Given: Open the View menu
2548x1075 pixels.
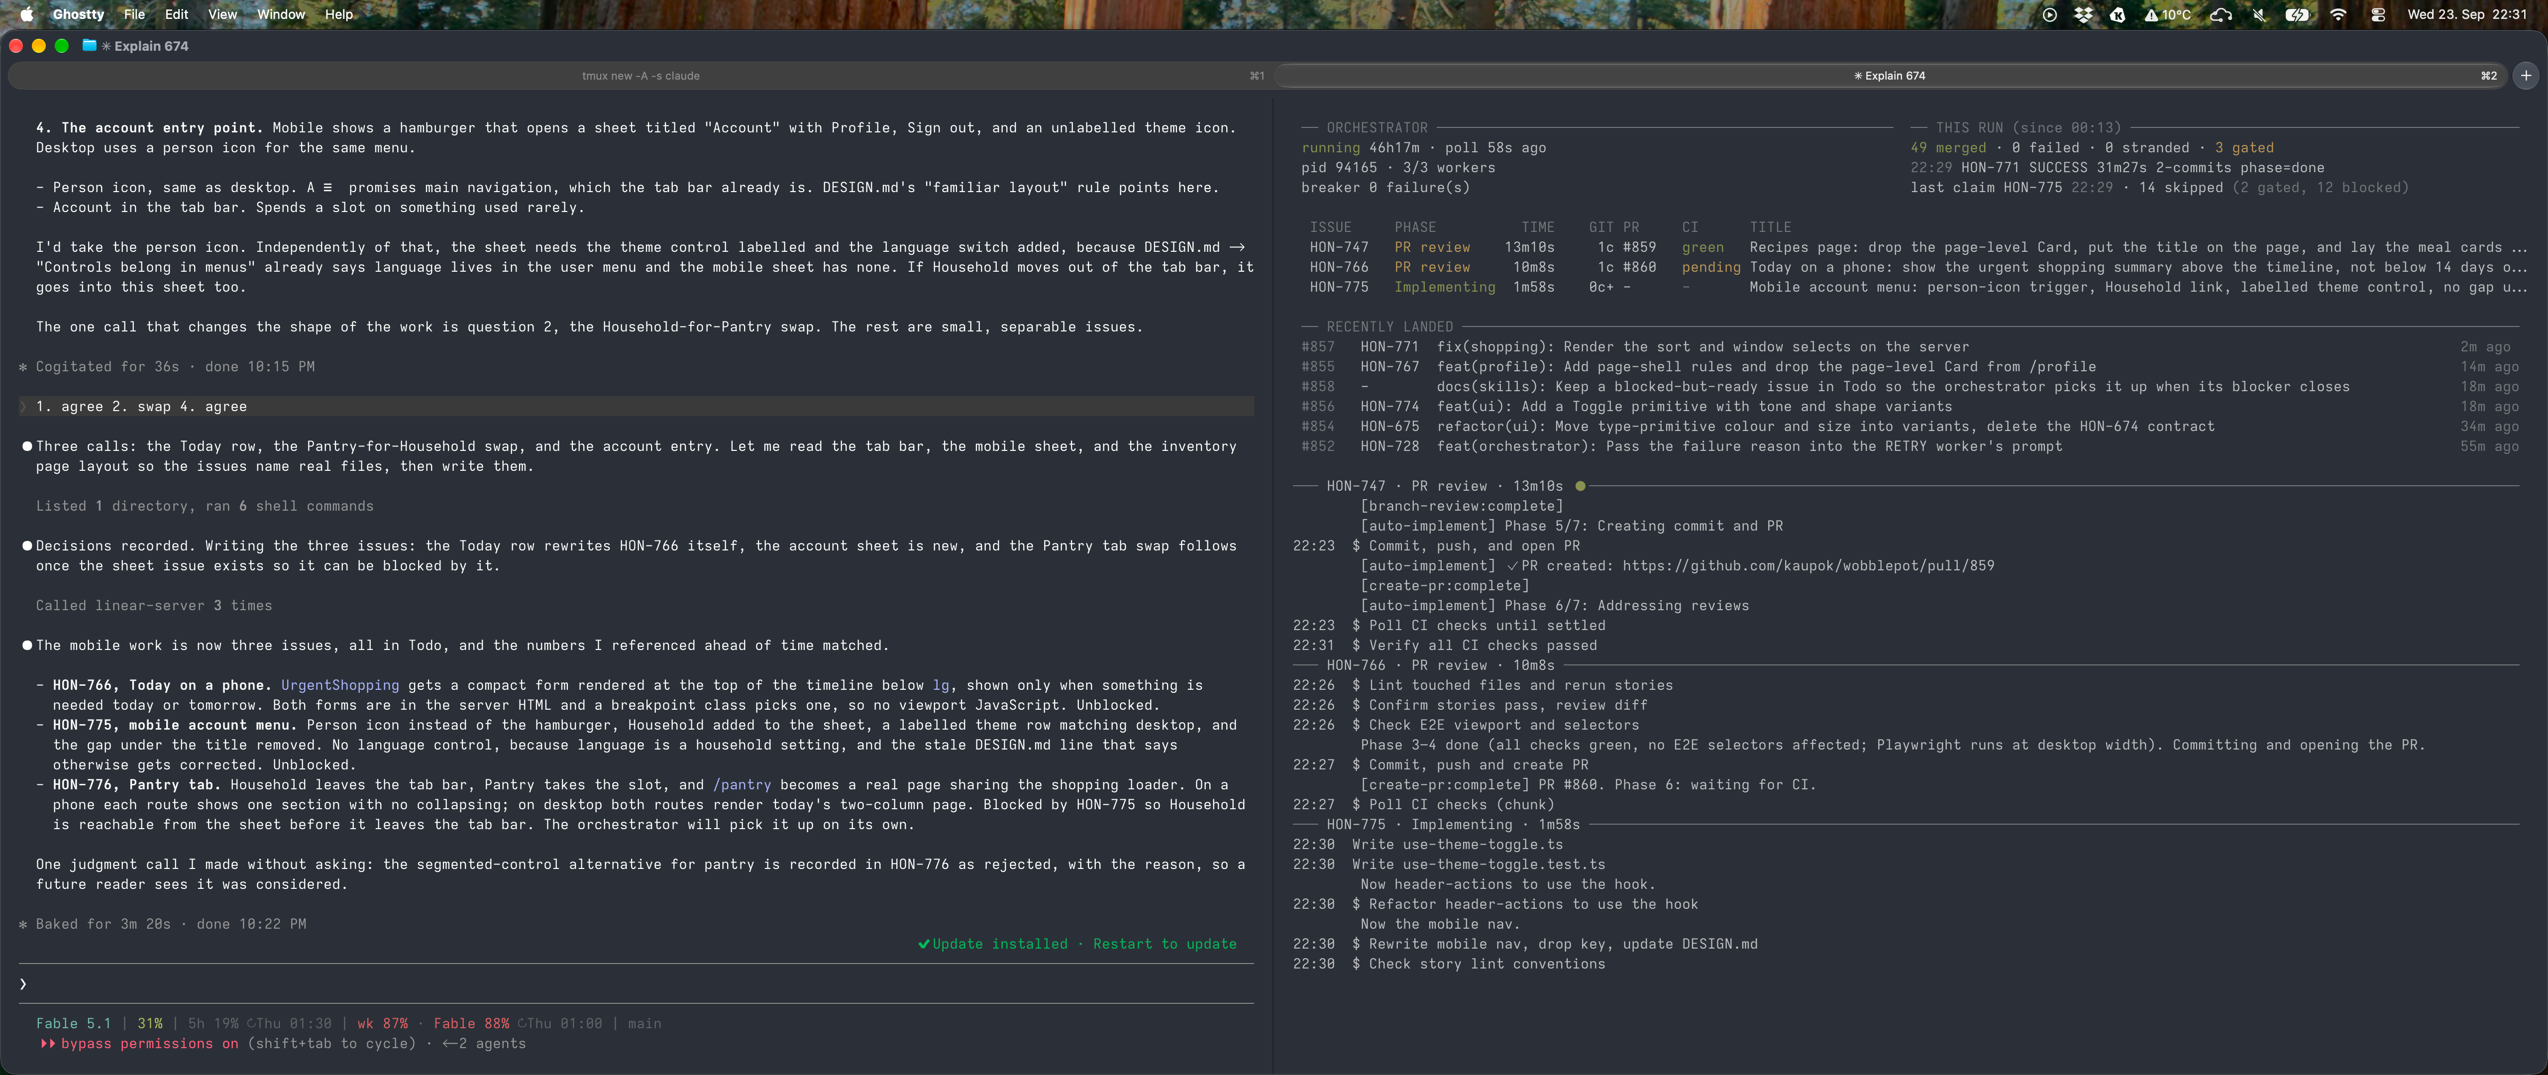Looking at the screenshot, I should pos(222,14).
